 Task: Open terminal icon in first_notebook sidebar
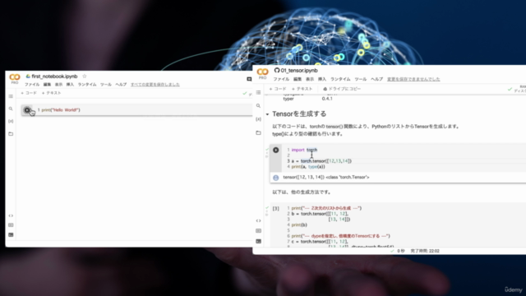click(x=11, y=234)
